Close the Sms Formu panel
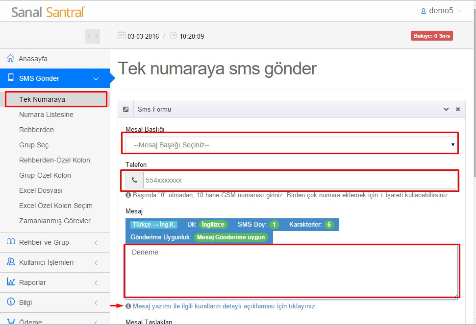This screenshot has width=476, height=325. [x=458, y=109]
